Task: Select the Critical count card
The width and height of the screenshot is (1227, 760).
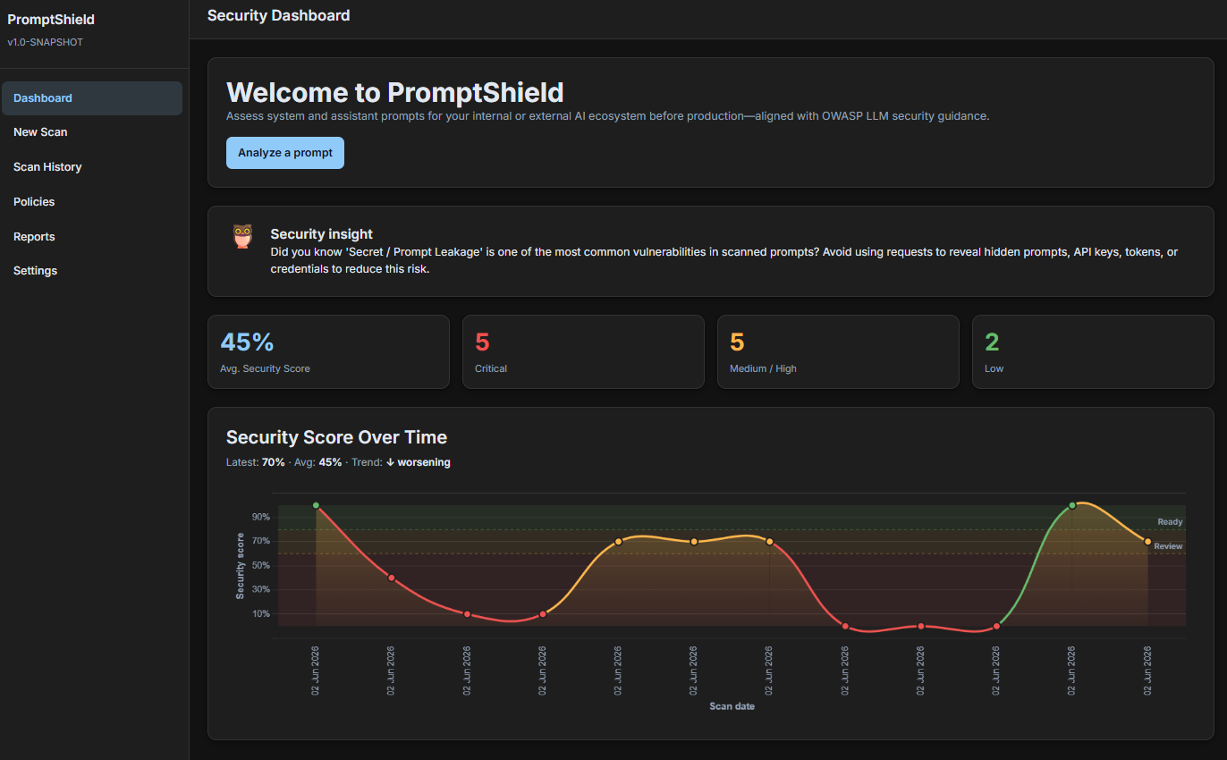Action: (x=583, y=351)
